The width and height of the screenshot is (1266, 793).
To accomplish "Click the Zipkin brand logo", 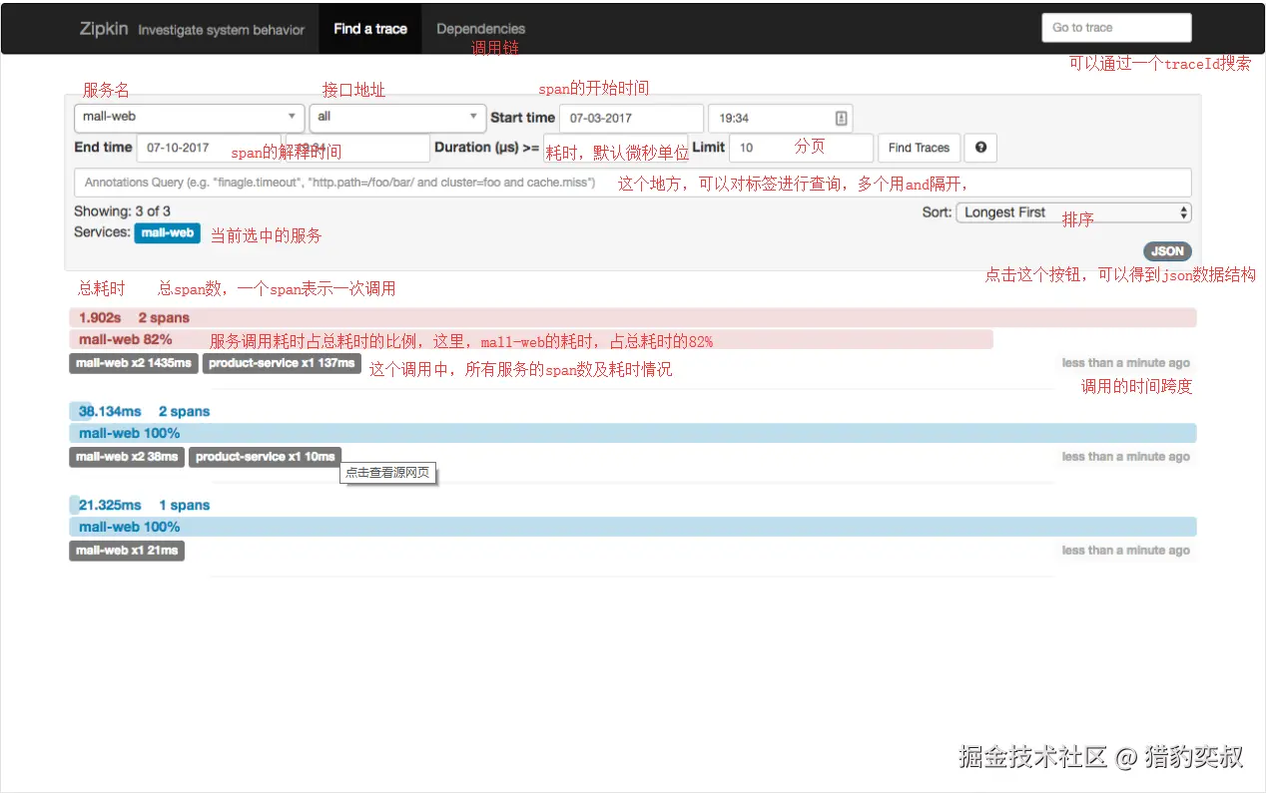I will click(x=104, y=29).
